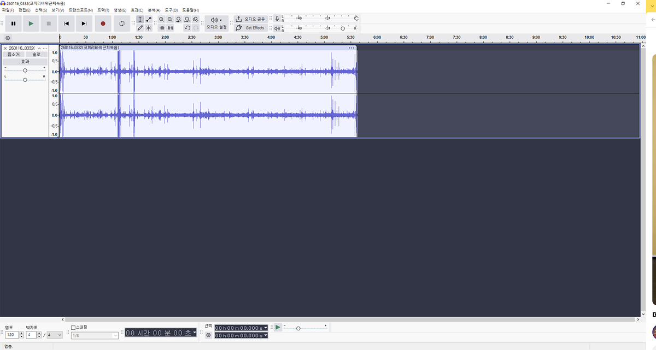Open the 생성(G) menu
656x350 pixels.
(120, 10)
